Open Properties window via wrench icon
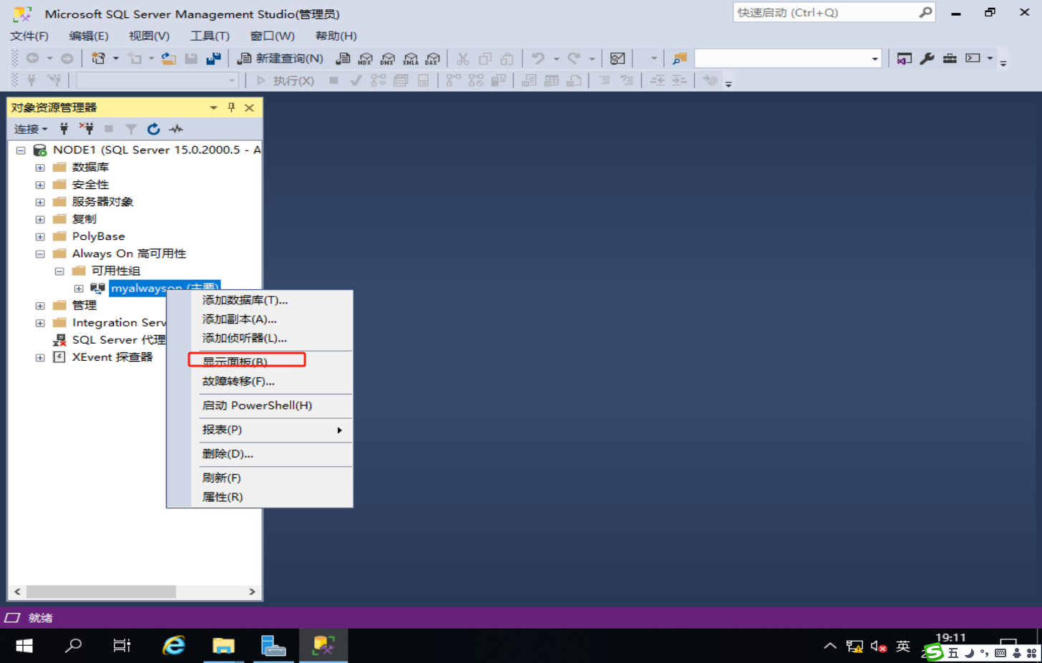The width and height of the screenshot is (1042, 663). (927, 59)
